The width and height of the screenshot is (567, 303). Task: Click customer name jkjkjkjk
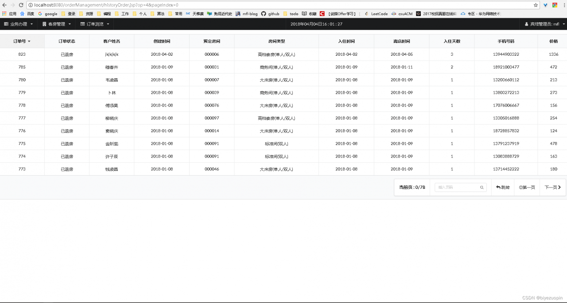112,54
